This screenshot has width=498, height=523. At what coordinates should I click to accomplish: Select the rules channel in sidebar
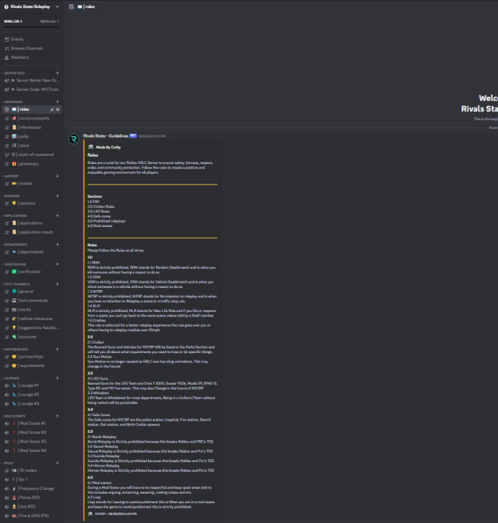[x=31, y=109]
